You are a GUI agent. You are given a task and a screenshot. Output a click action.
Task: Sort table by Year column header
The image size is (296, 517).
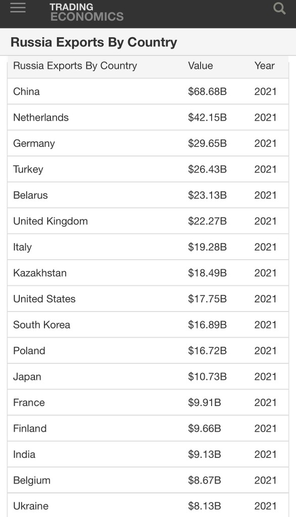[264, 66]
